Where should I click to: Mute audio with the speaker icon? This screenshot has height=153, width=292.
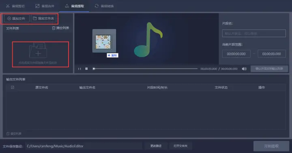[x=244, y=69]
